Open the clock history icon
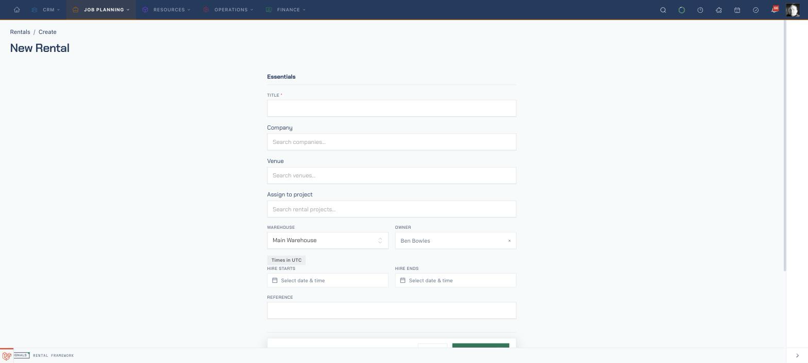808x363 pixels. tap(700, 10)
